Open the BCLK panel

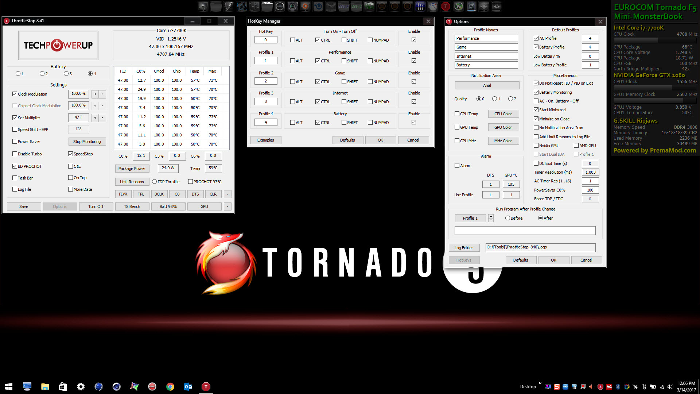tap(159, 194)
